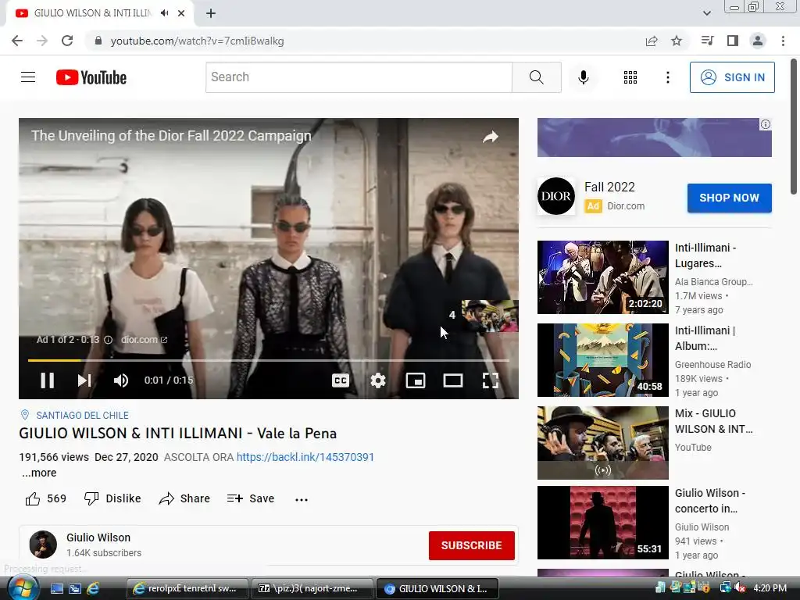Open video settings gear
The width and height of the screenshot is (800, 600).
coord(378,380)
